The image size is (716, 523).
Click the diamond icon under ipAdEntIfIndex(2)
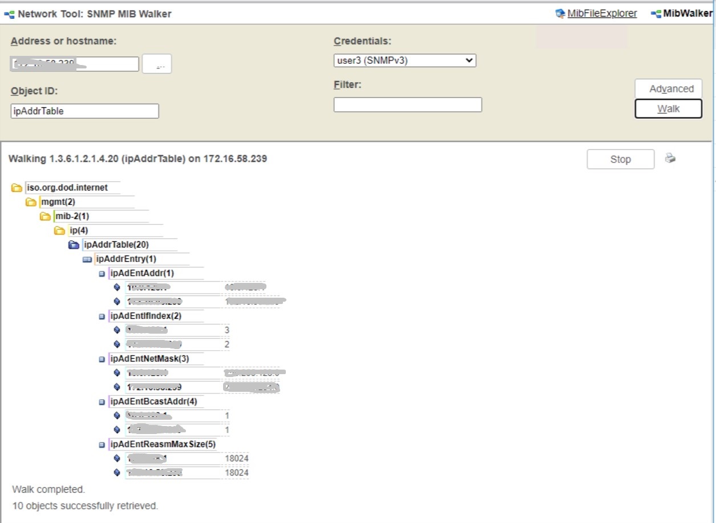[x=117, y=330]
